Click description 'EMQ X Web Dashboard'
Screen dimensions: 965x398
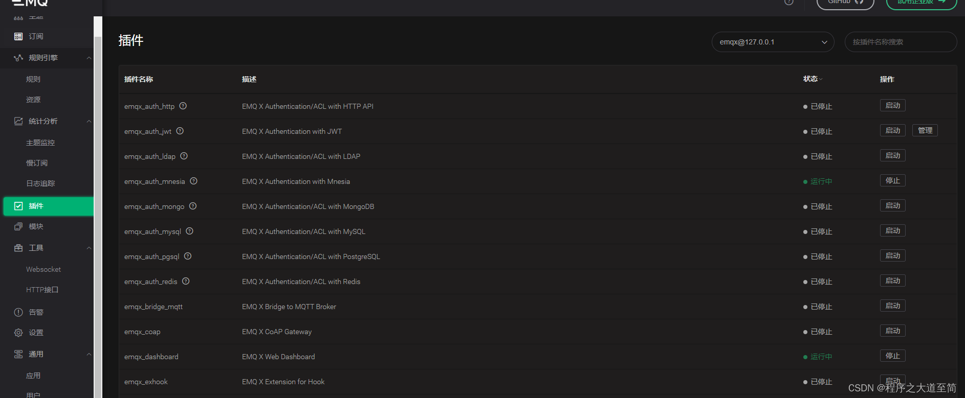pyautogui.click(x=278, y=357)
